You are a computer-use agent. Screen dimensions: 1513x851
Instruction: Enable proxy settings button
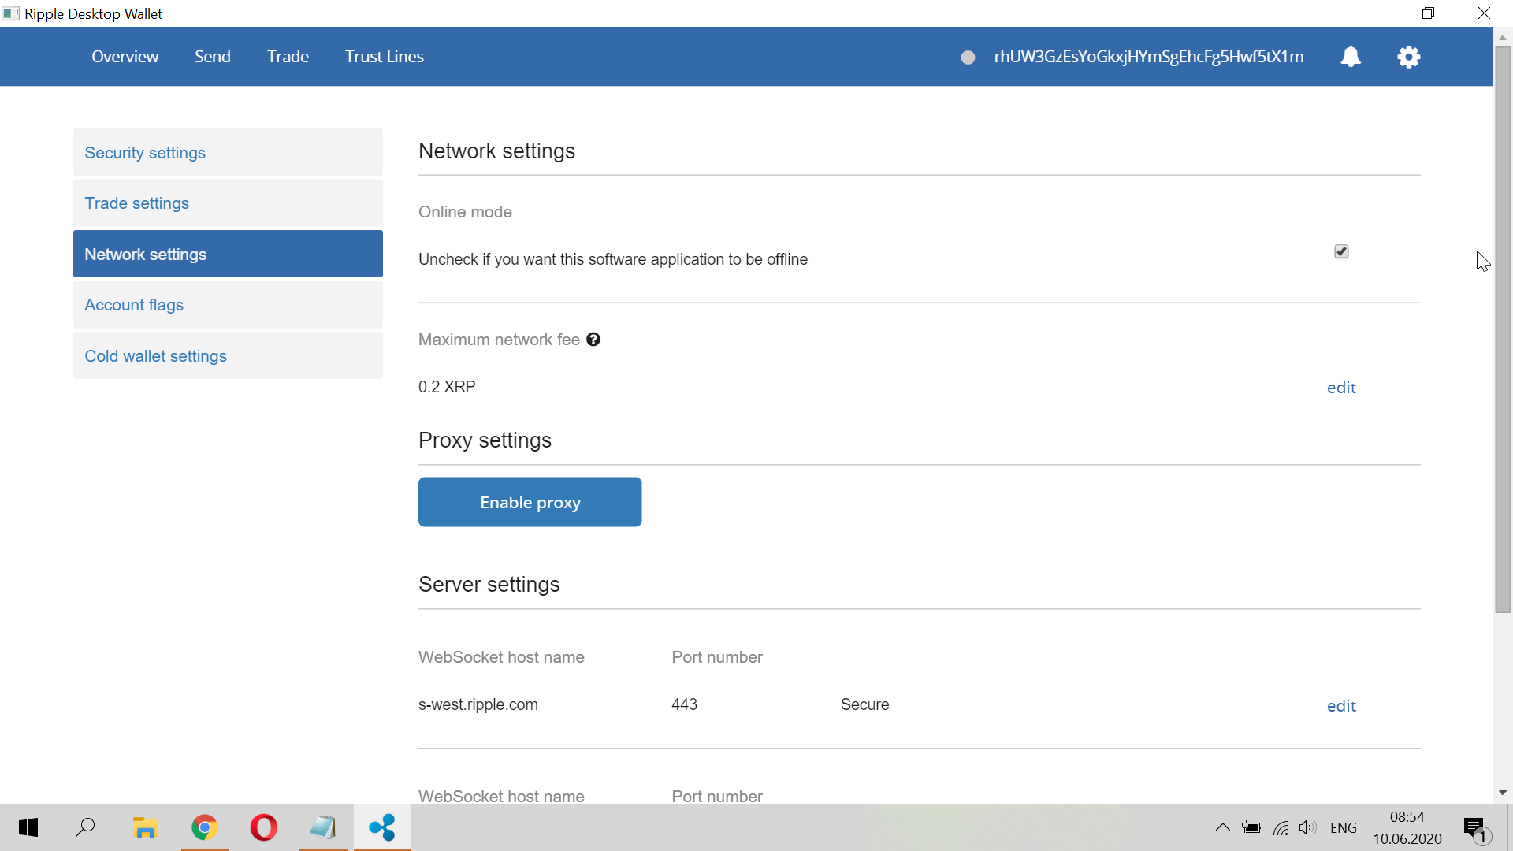530,502
